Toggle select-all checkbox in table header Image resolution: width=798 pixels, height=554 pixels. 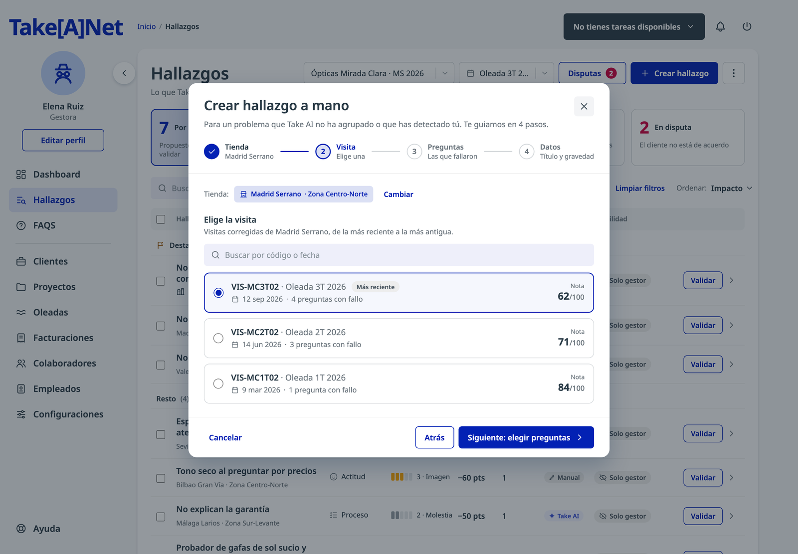[161, 219]
